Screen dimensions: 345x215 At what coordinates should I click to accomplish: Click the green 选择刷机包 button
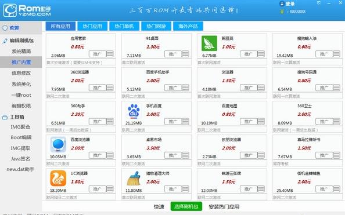[186, 206]
